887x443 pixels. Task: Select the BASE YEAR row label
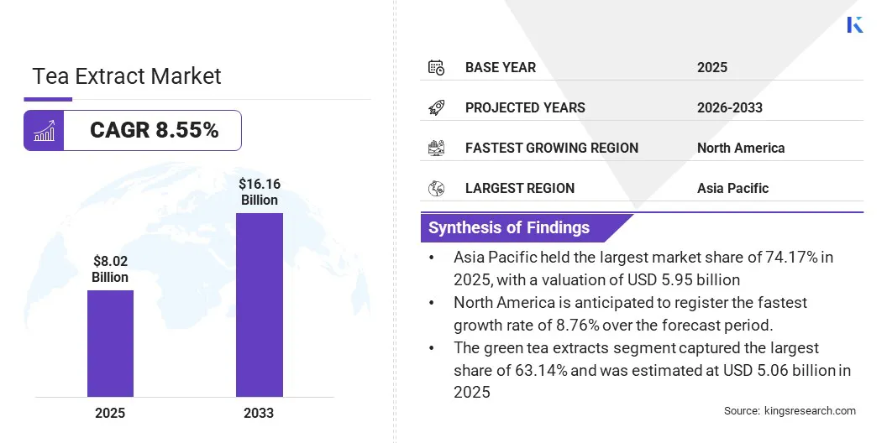(x=500, y=67)
